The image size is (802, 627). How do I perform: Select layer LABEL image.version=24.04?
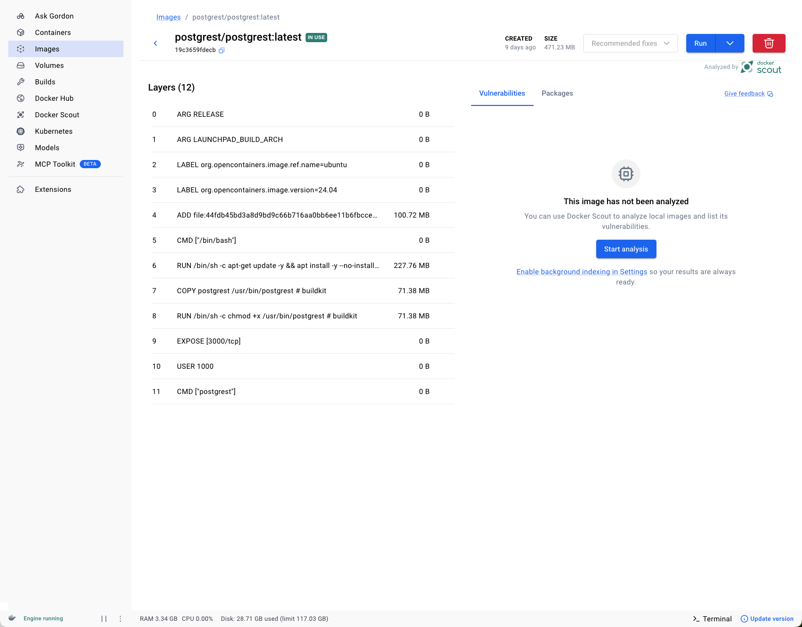[304, 190]
